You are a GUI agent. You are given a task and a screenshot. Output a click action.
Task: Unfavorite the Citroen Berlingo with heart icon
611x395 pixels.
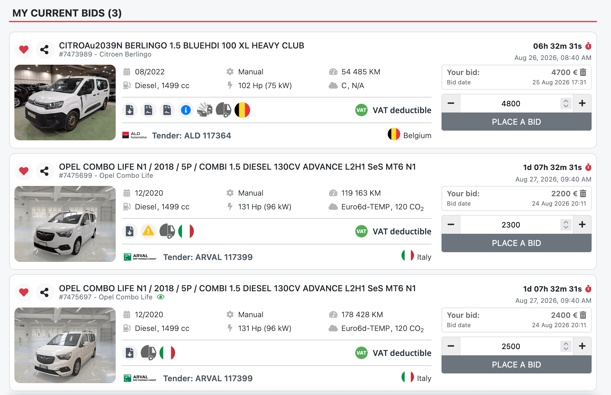(x=24, y=49)
